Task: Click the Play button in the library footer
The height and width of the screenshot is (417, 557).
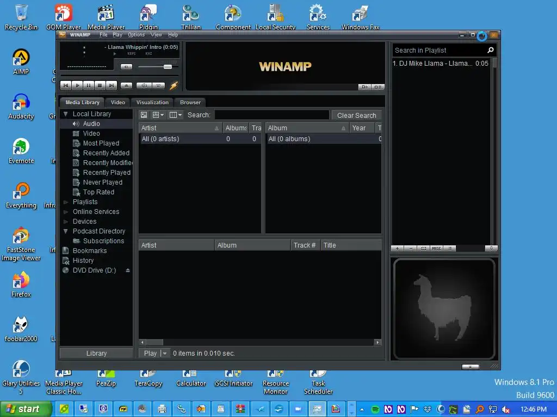Action: coord(150,353)
